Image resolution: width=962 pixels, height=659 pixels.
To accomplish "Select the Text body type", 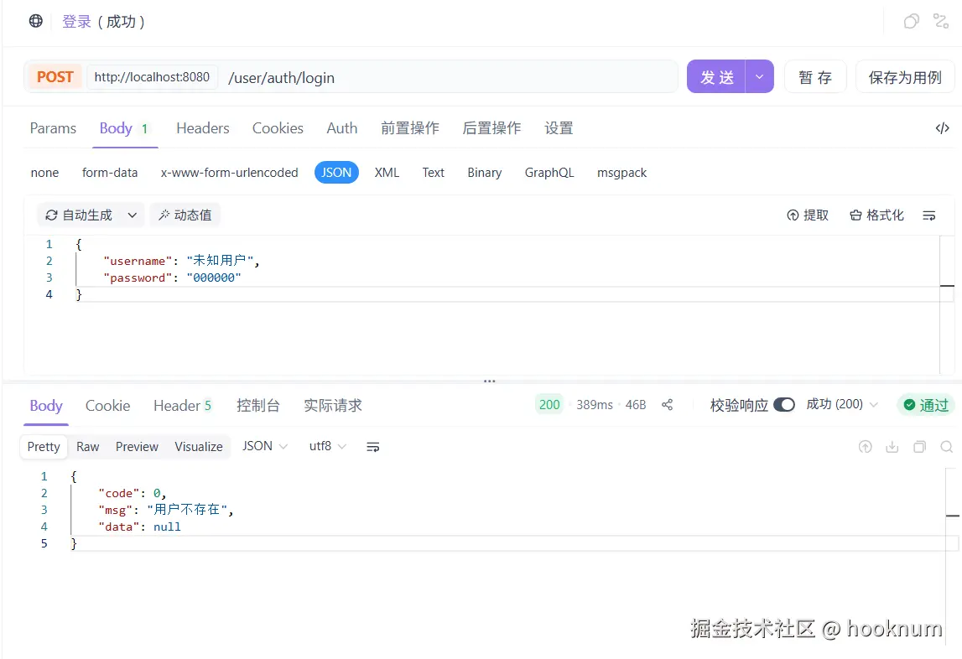I will click(433, 173).
